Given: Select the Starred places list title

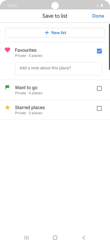Looking at the screenshot, I should (x=30, y=108).
